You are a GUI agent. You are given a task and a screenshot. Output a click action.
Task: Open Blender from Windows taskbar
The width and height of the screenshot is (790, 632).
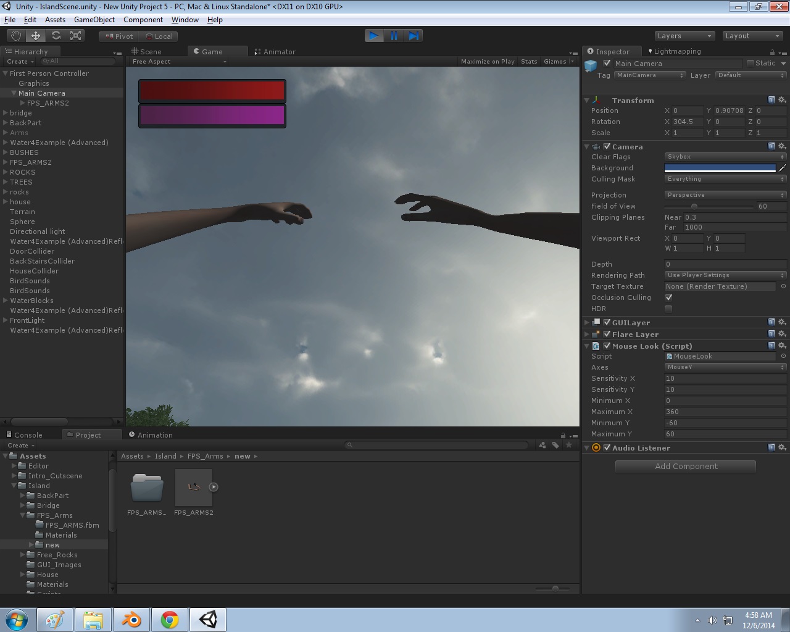(131, 620)
